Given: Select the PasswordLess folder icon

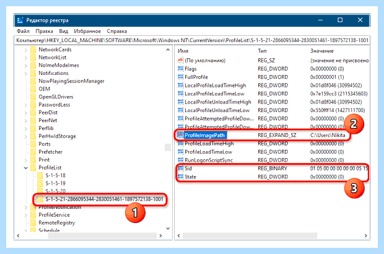Looking at the screenshot, I should 33,105.
